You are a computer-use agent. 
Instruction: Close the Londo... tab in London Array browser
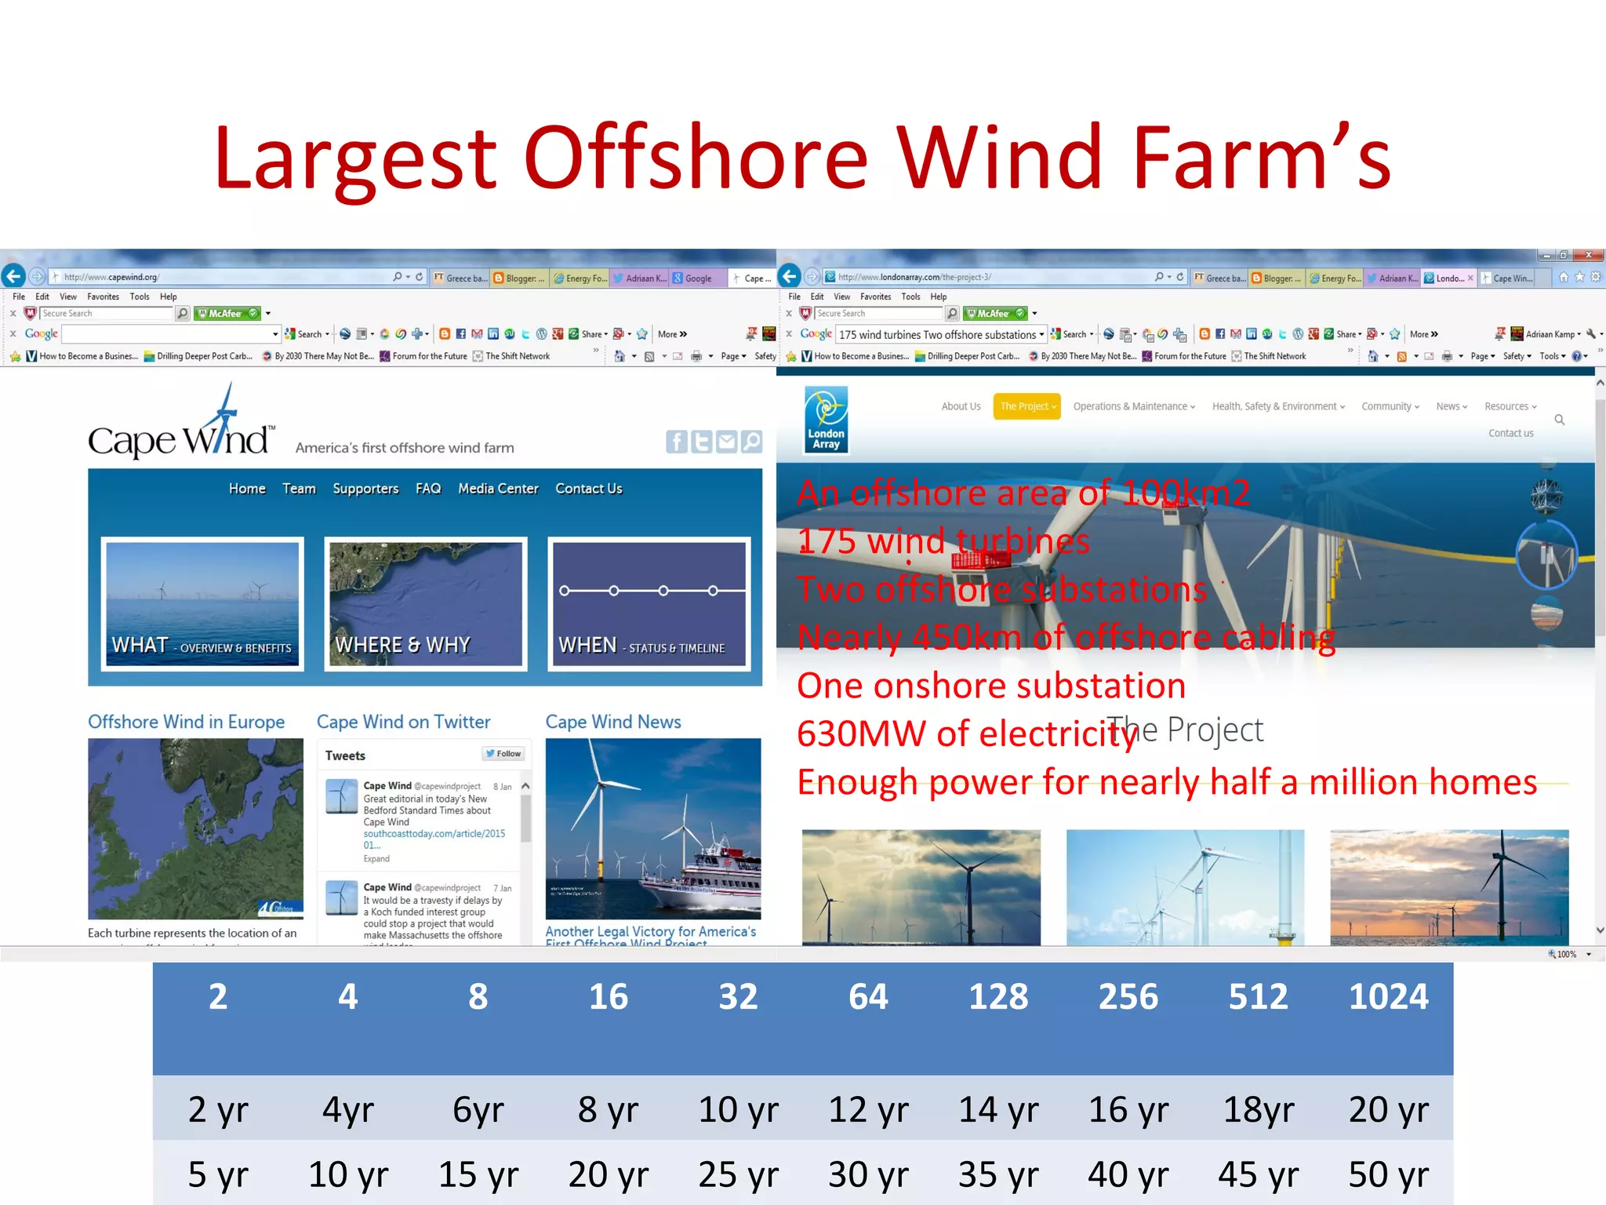[x=1470, y=278]
